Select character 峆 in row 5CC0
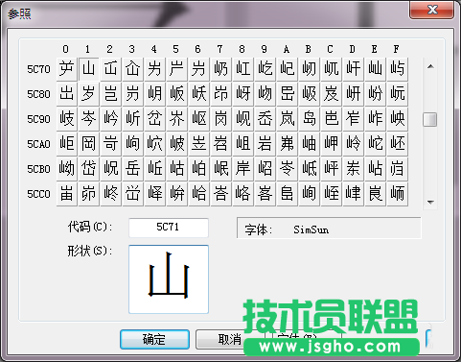Screen dimensions: 461x362 coord(198,194)
